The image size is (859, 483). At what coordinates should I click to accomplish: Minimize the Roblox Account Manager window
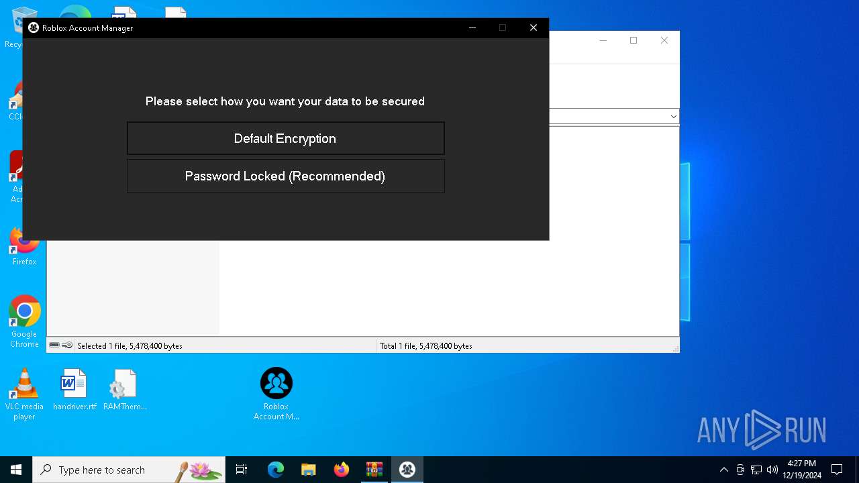(x=472, y=28)
